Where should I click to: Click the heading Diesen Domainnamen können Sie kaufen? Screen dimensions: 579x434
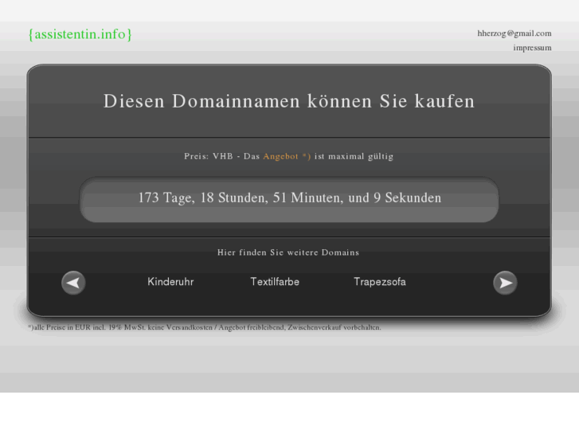[x=289, y=101]
